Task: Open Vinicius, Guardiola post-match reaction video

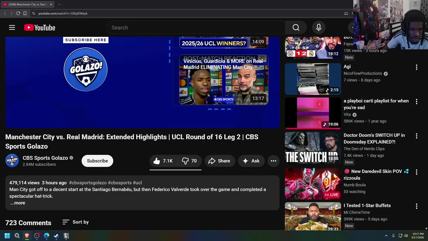Action: [224, 80]
